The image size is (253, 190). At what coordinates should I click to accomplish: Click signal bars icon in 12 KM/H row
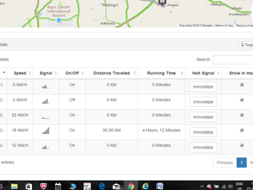pos(46,147)
